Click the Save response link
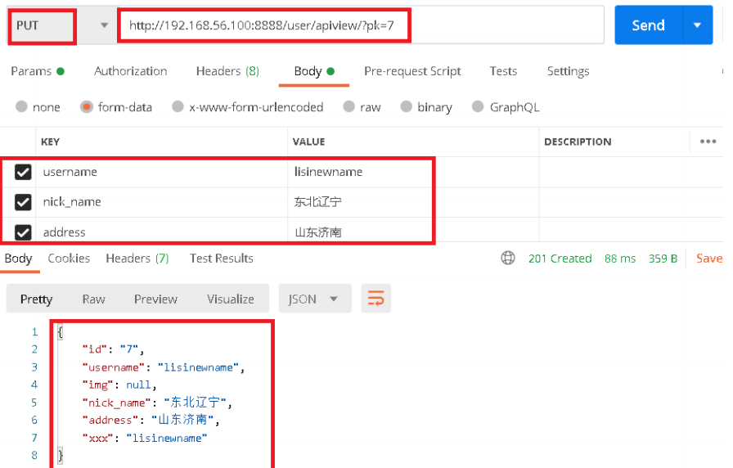The width and height of the screenshot is (733, 468). click(708, 258)
